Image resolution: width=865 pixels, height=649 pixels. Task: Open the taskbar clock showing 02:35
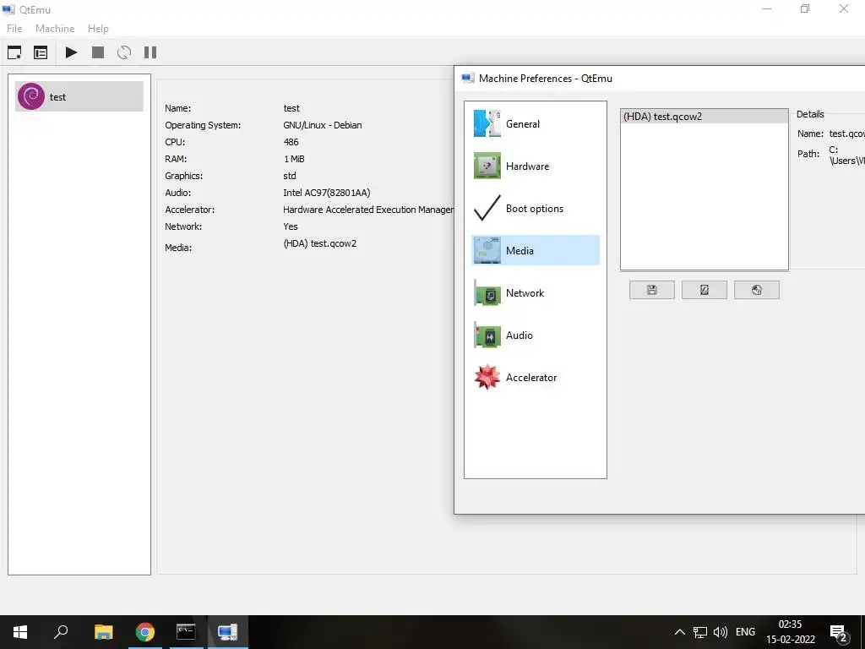[790, 632]
